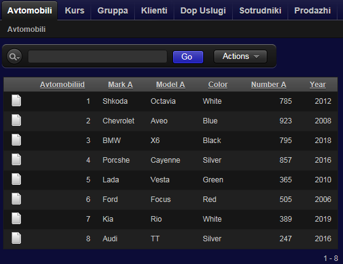Image resolution: width=343 pixels, height=264 pixels.
Task: Sort by the Year column header
Action: (318, 85)
